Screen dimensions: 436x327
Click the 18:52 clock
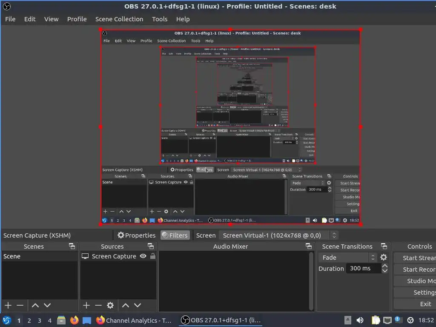pyautogui.click(x=426, y=320)
